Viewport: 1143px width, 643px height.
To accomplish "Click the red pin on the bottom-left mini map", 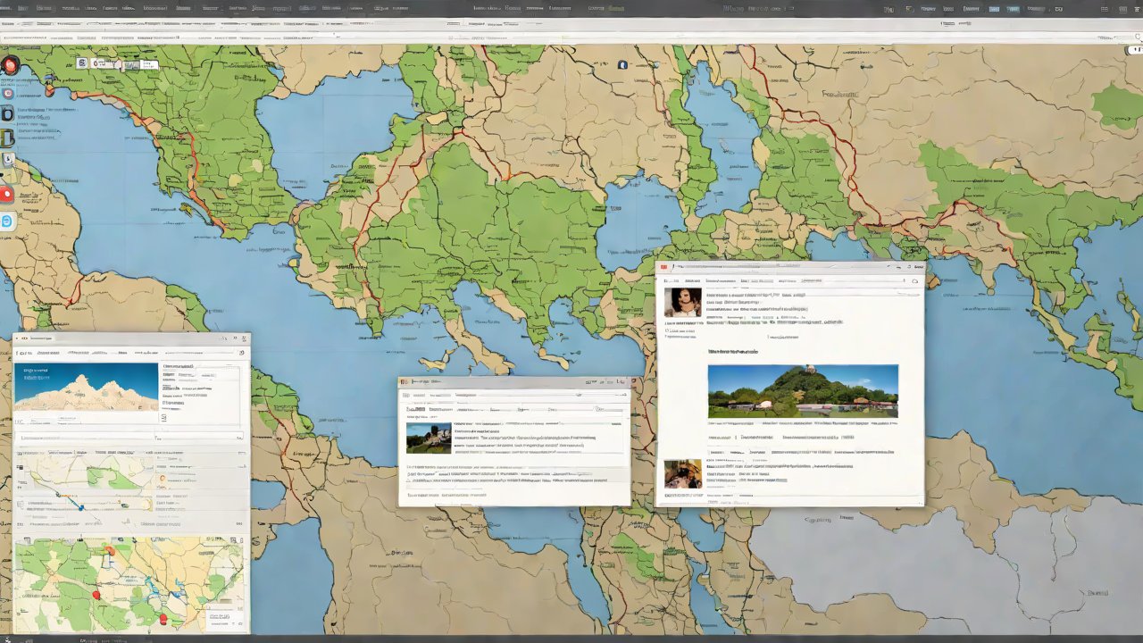I will tap(96, 594).
